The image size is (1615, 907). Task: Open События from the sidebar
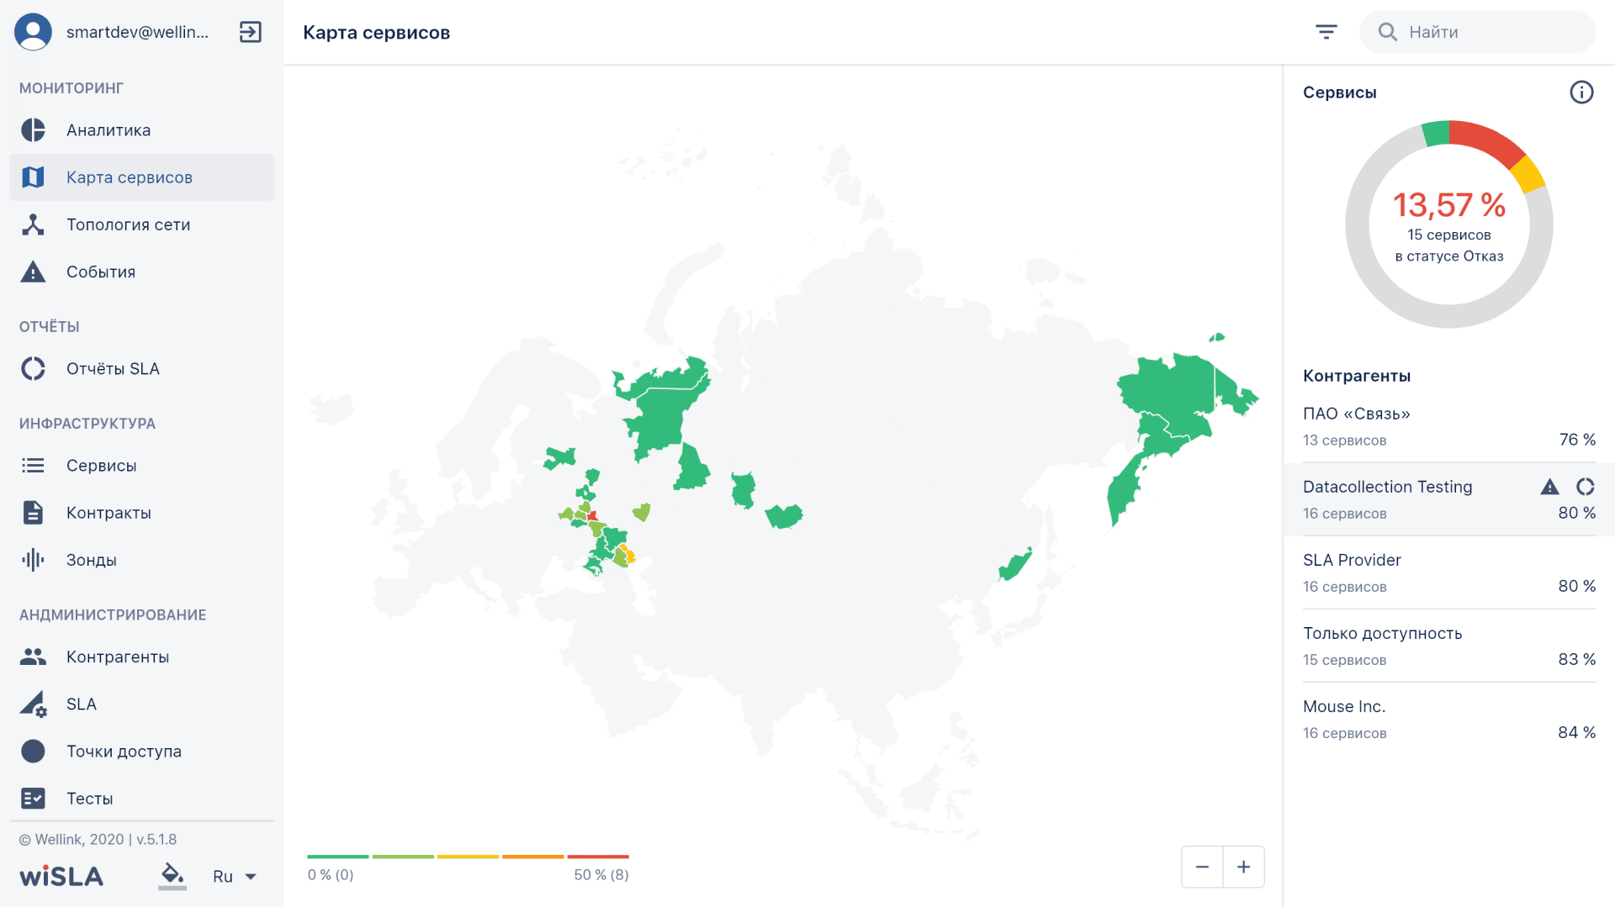coord(101,272)
